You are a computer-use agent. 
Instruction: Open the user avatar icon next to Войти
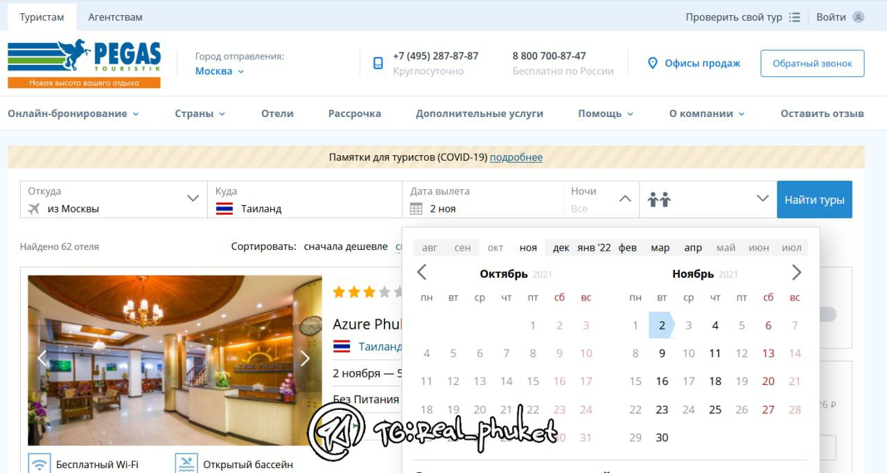[858, 17]
